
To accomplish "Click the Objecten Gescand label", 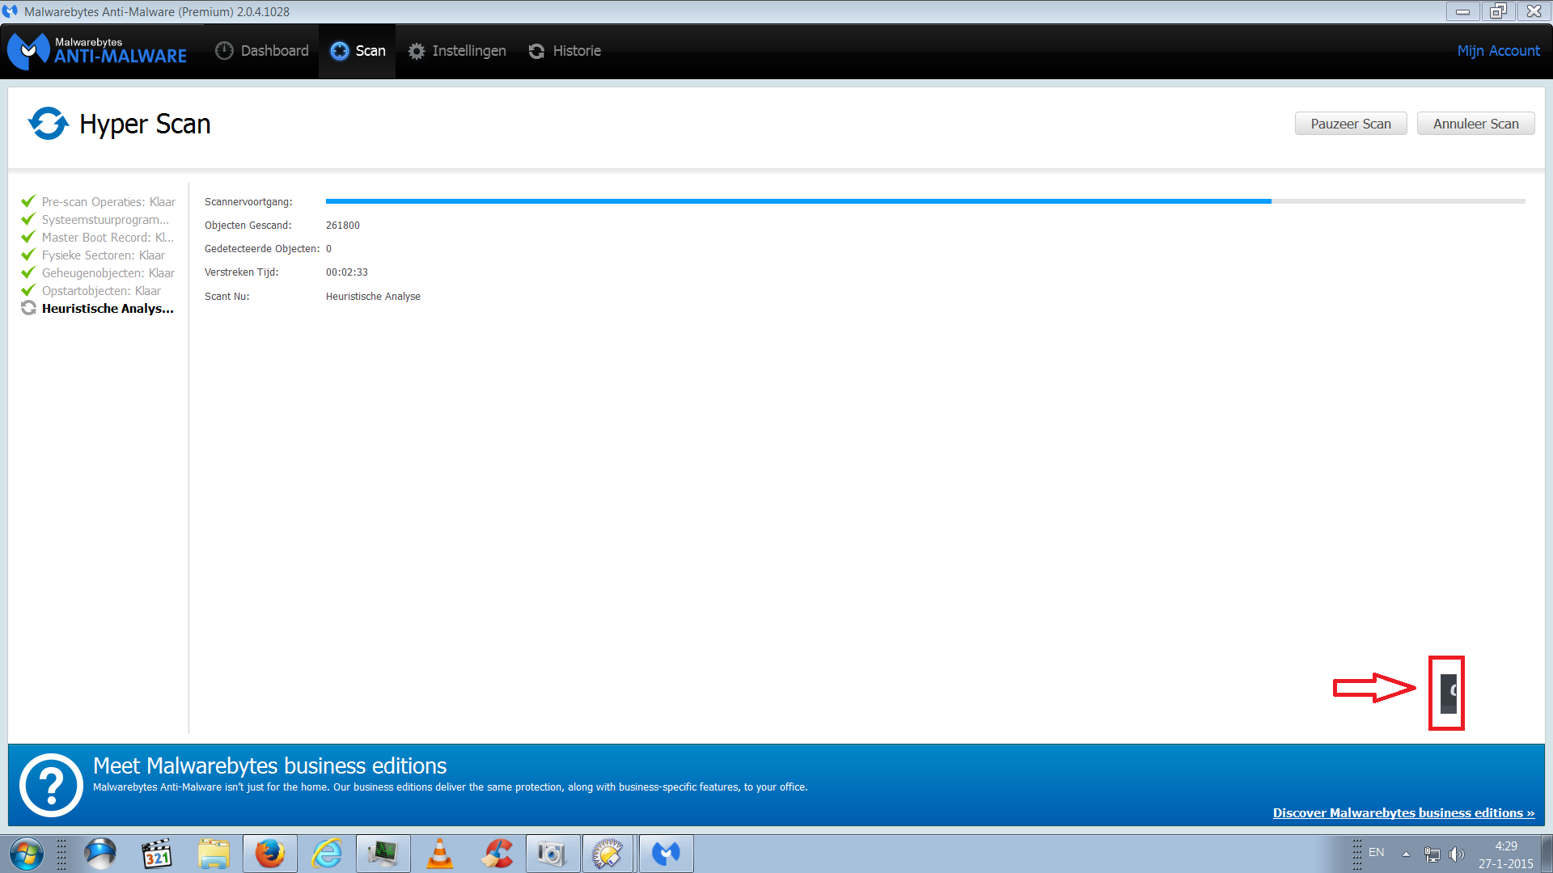I will pyautogui.click(x=248, y=226).
